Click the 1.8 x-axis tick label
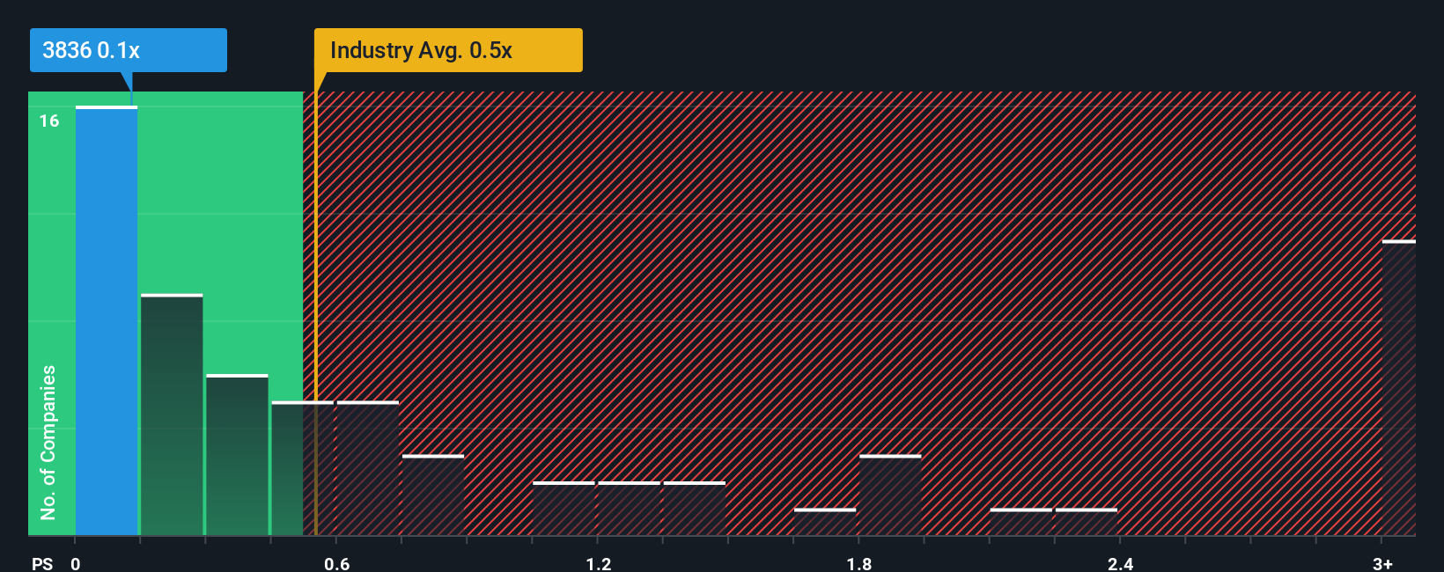1444x572 pixels. tap(859, 563)
